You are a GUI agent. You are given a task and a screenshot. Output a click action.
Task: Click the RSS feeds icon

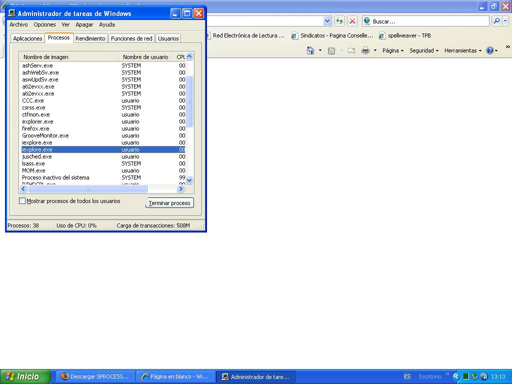(x=331, y=50)
